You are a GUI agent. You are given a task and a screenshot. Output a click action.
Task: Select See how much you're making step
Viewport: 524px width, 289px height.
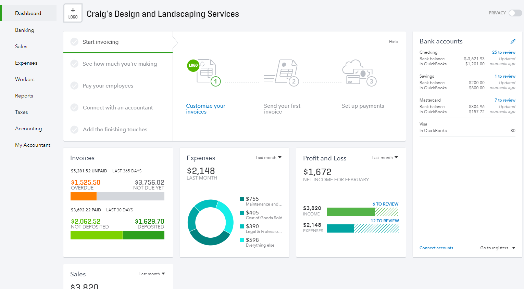click(118, 64)
